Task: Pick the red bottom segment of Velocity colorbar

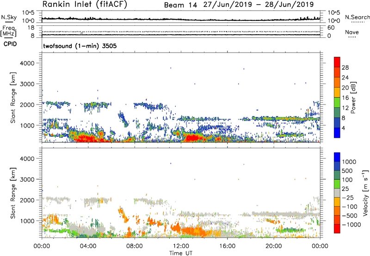Action: pos(337,229)
